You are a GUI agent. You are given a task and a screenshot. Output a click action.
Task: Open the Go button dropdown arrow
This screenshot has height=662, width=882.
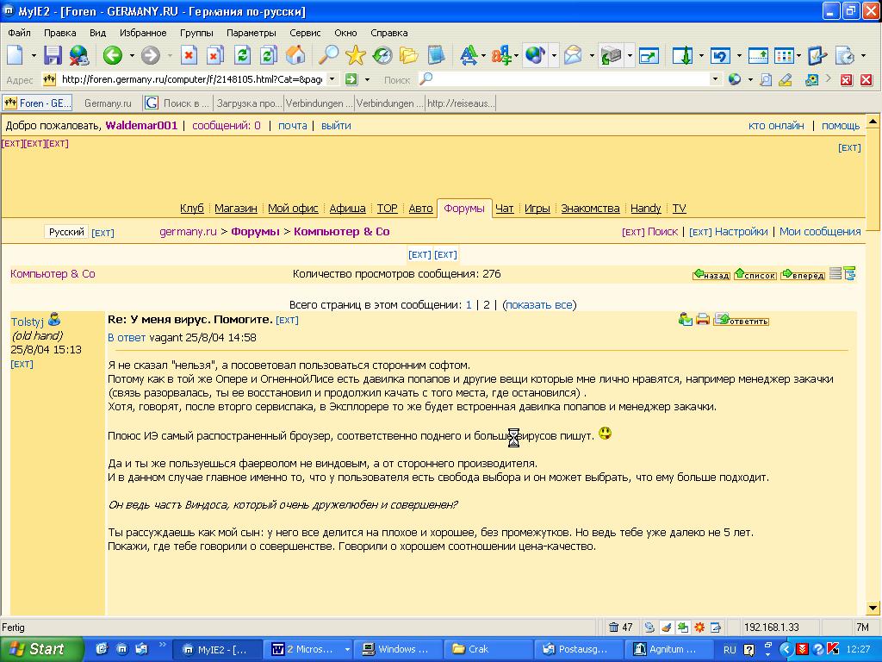(367, 79)
